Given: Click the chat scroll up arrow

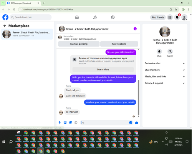Looking at the screenshot, I should pos(138,50).
